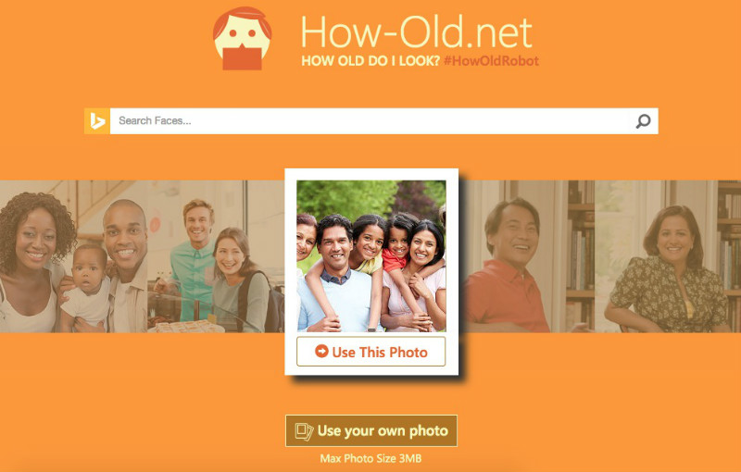This screenshot has height=472, width=741.
Task: Click the Max Photo Size 3MB note
Action: click(371, 458)
